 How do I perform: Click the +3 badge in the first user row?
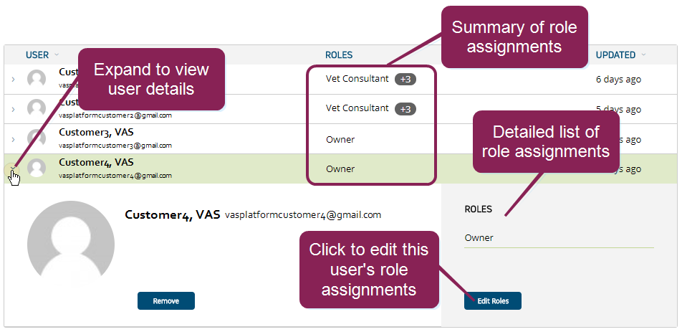[x=405, y=79]
